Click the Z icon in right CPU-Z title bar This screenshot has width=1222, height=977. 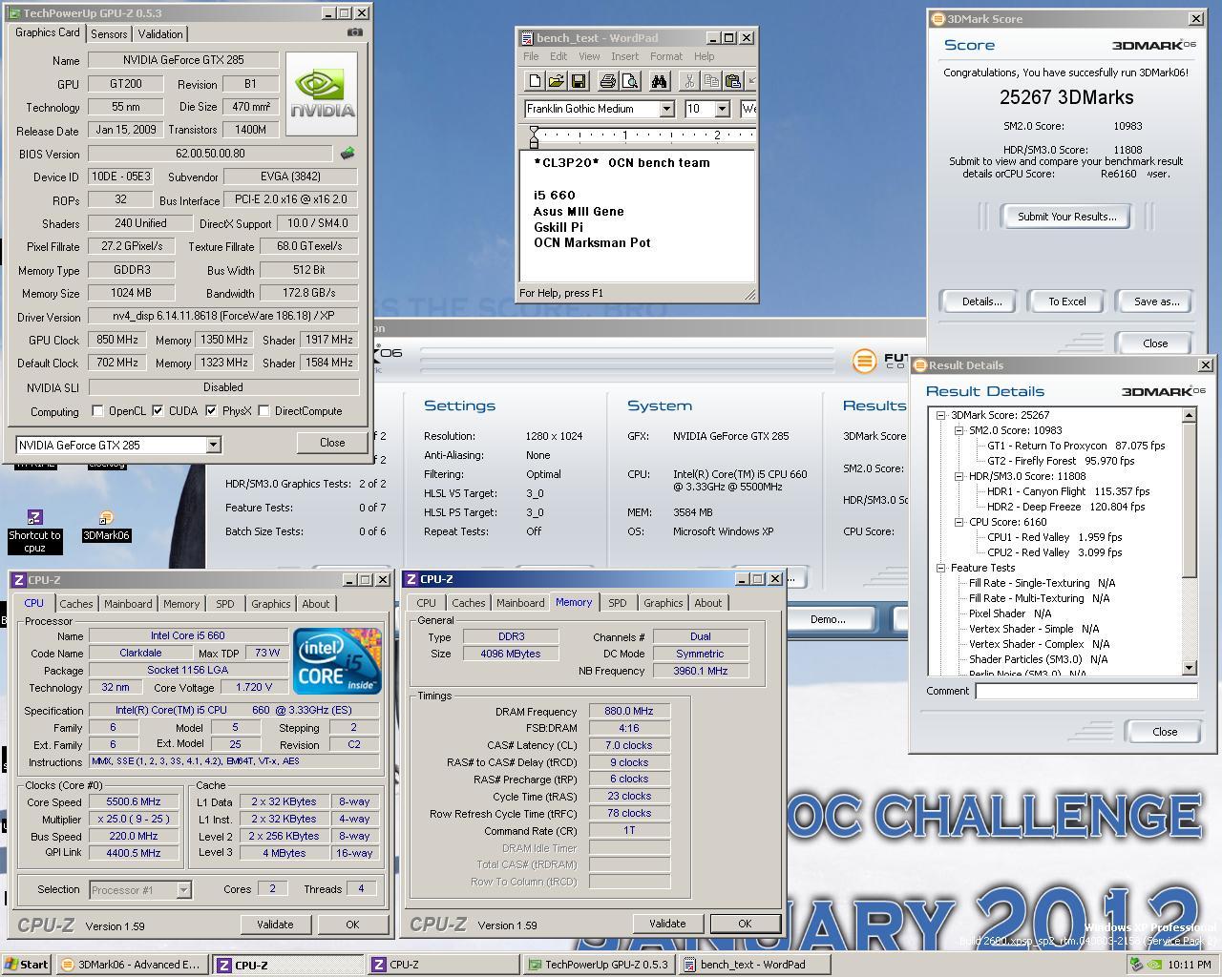click(411, 578)
